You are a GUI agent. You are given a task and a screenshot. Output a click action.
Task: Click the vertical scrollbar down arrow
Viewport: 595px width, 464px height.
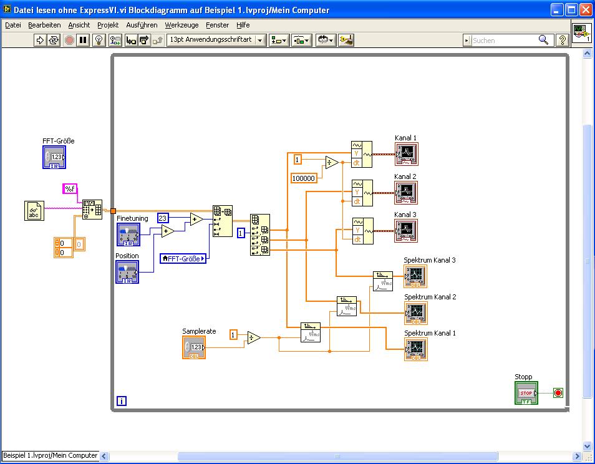tap(587, 446)
